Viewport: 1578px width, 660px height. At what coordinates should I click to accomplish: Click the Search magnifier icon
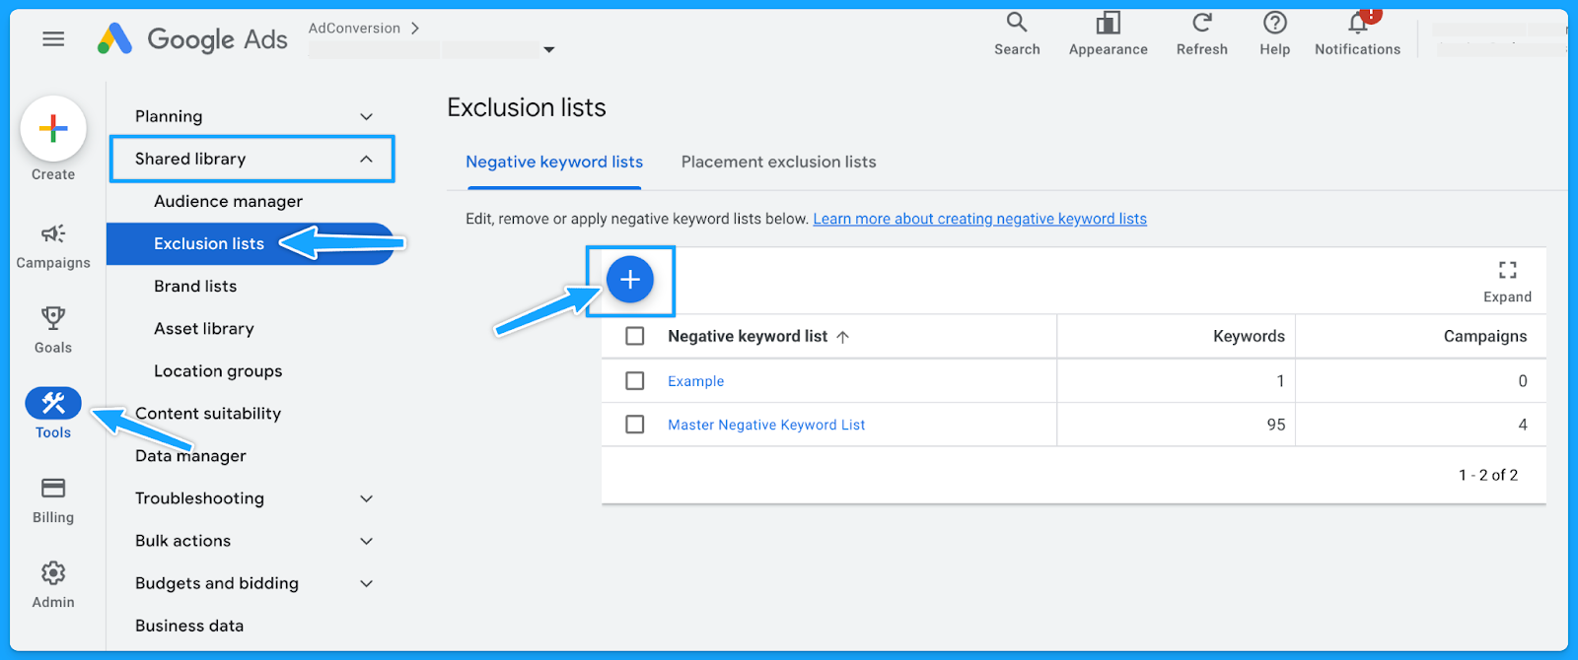[x=1017, y=23]
